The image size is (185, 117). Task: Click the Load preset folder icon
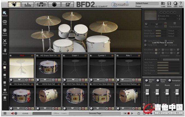163,4
